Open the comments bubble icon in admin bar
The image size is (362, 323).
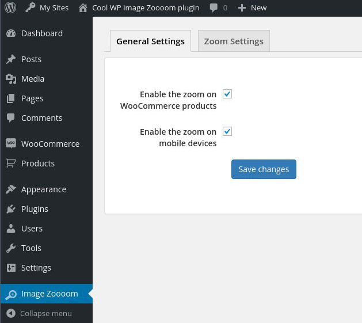click(x=214, y=7)
